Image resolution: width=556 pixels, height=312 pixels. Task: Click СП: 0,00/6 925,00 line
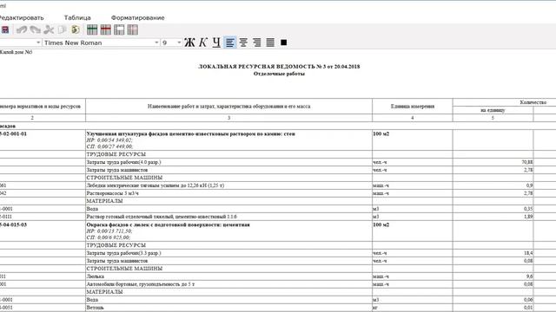108,237
